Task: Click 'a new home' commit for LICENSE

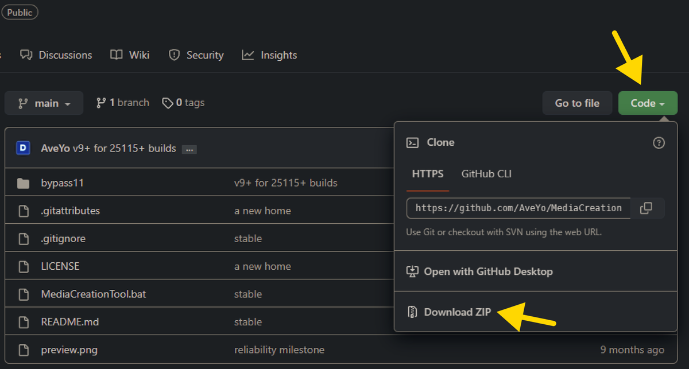Action: pyautogui.click(x=262, y=266)
